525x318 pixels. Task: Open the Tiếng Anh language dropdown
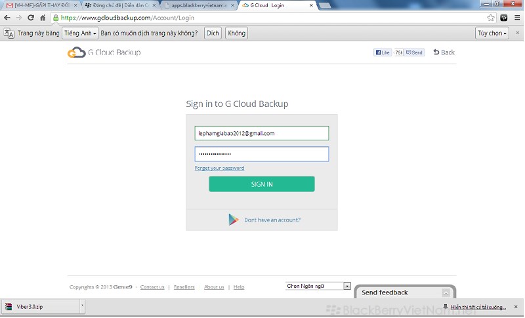tap(80, 33)
